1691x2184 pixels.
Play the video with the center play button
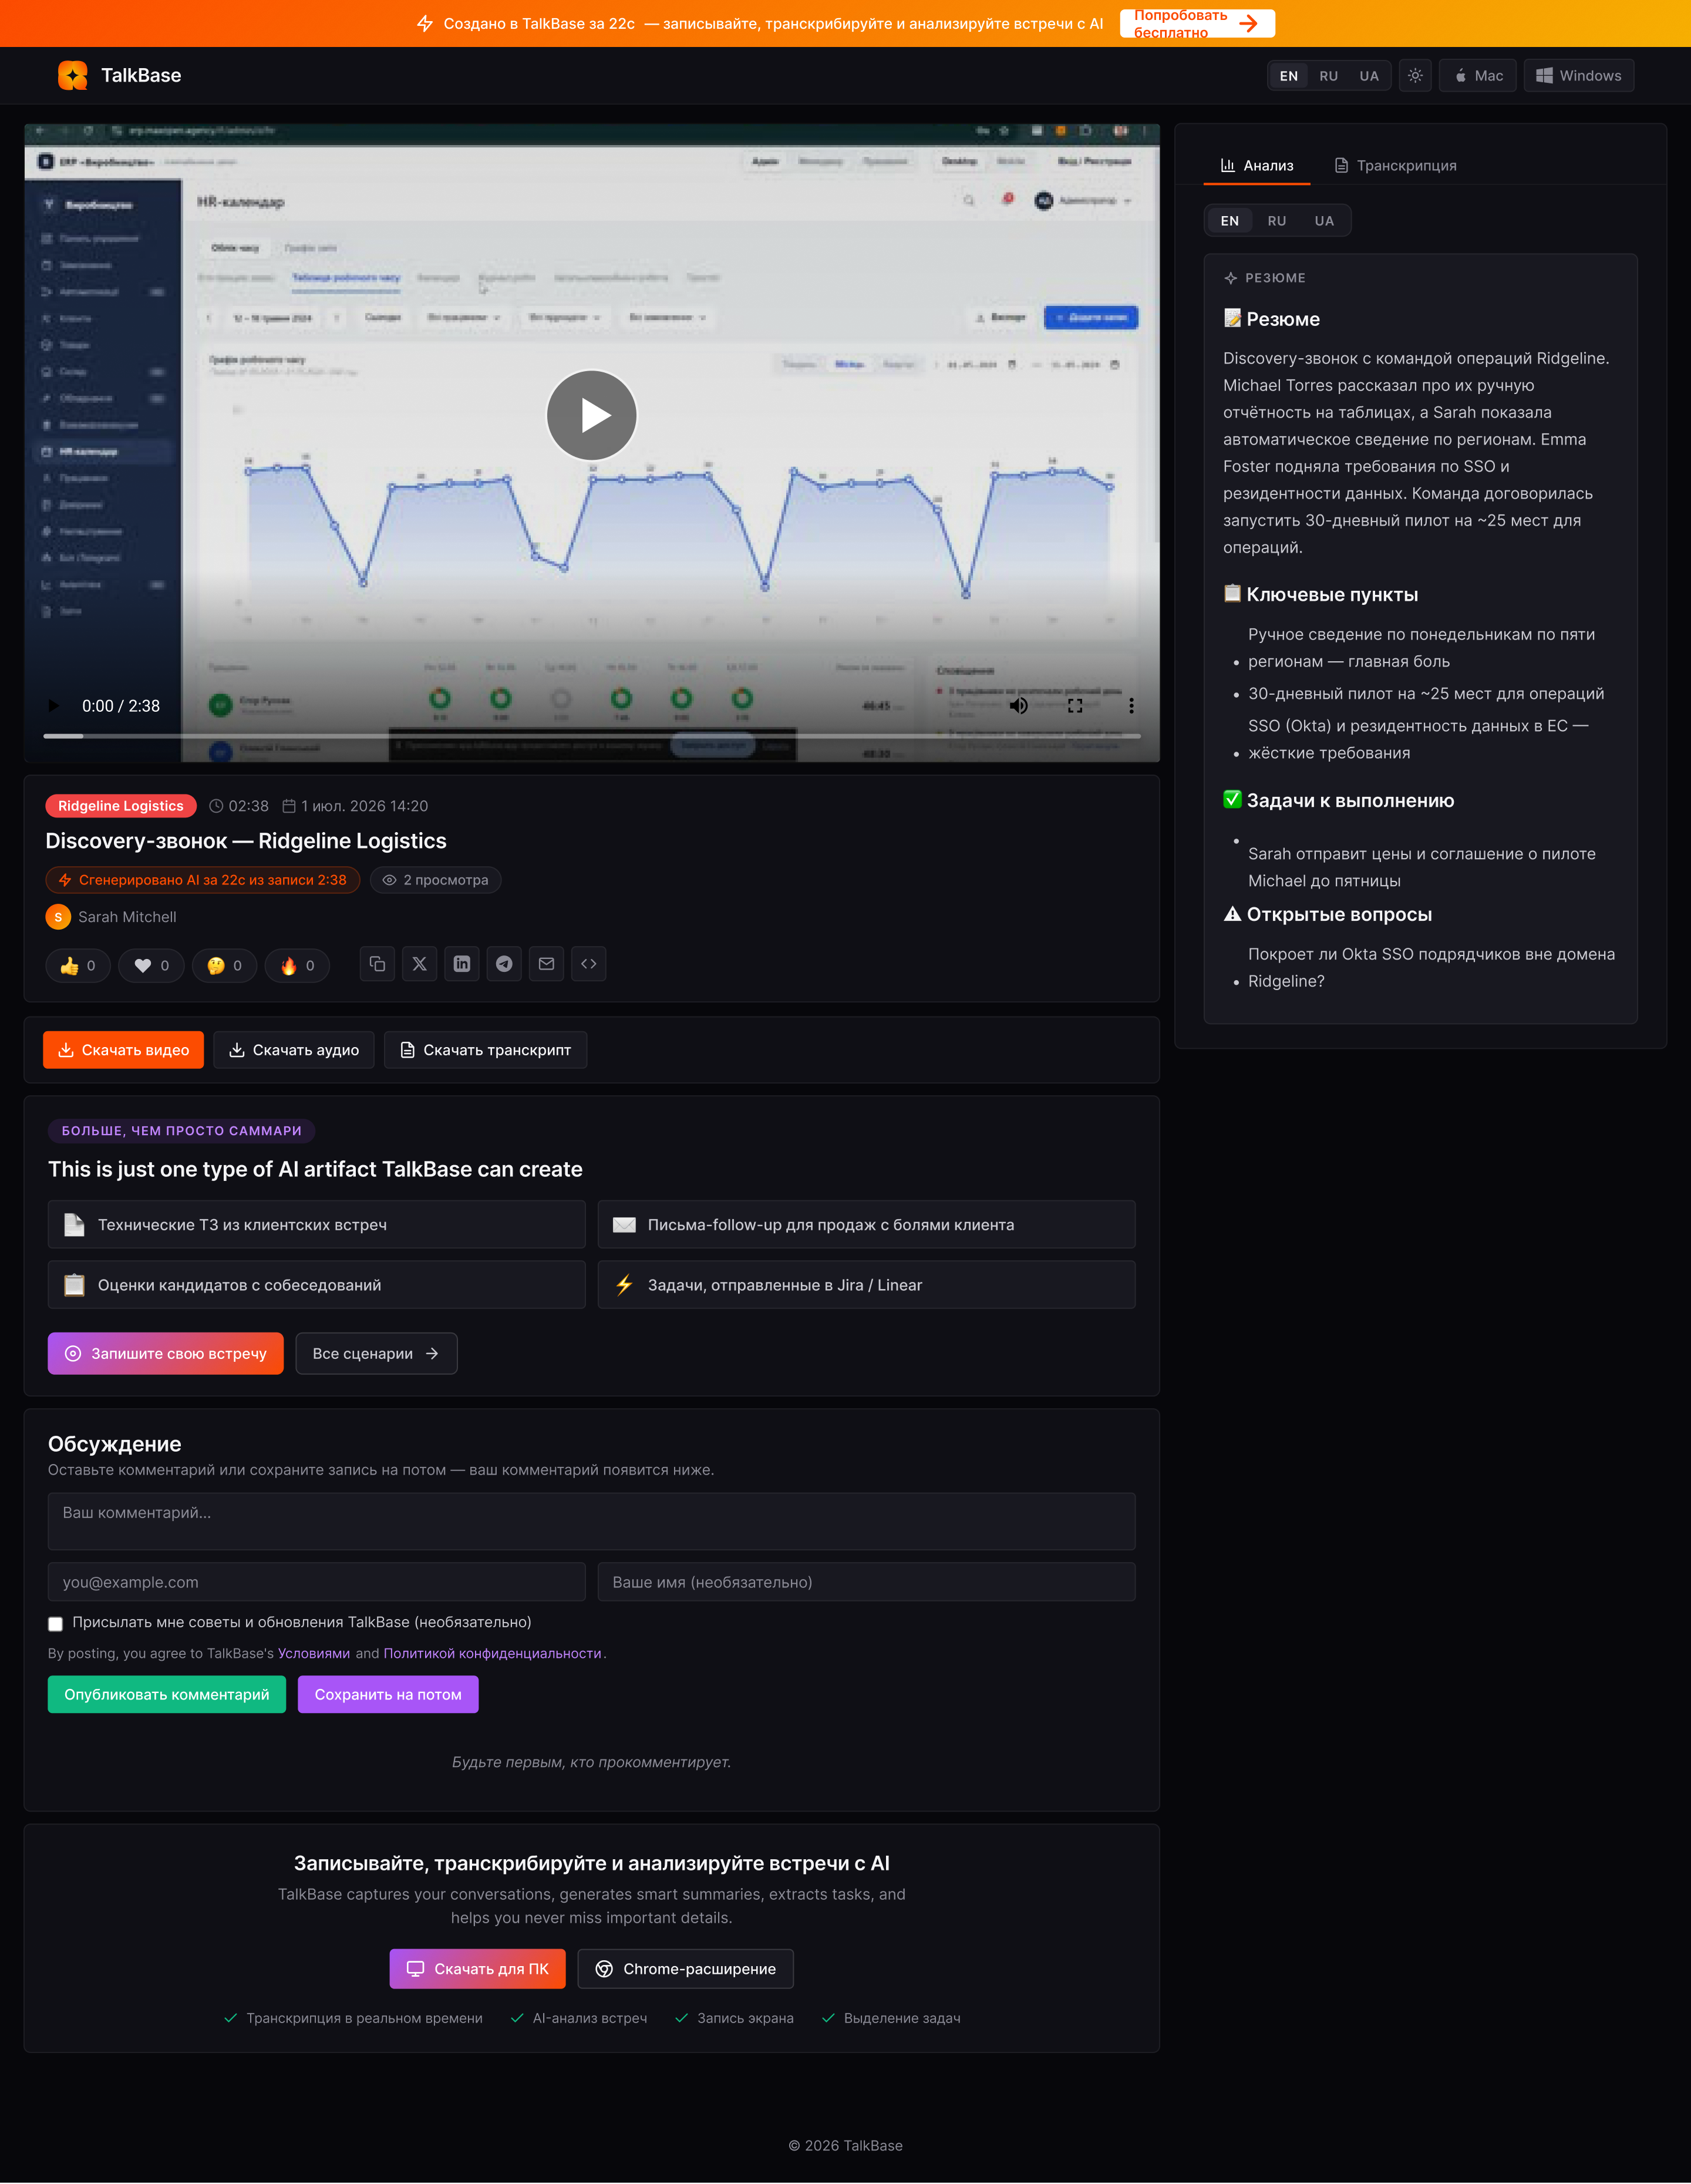pyautogui.click(x=591, y=415)
